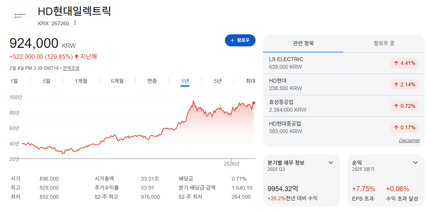Click the KRX: 267260 ticker text
The height and width of the screenshot is (213, 431).
[54, 23]
